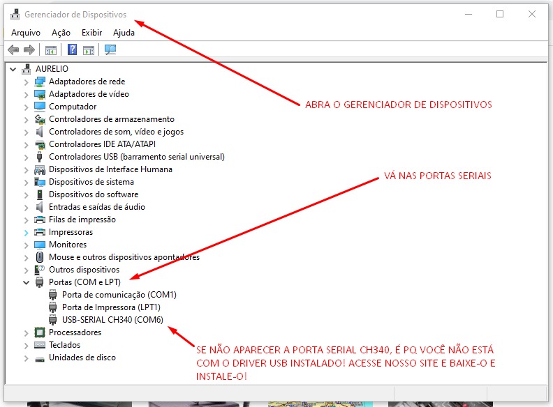
Task: Select Porta de Impressora (LPT1)
Action: tap(111, 307)
